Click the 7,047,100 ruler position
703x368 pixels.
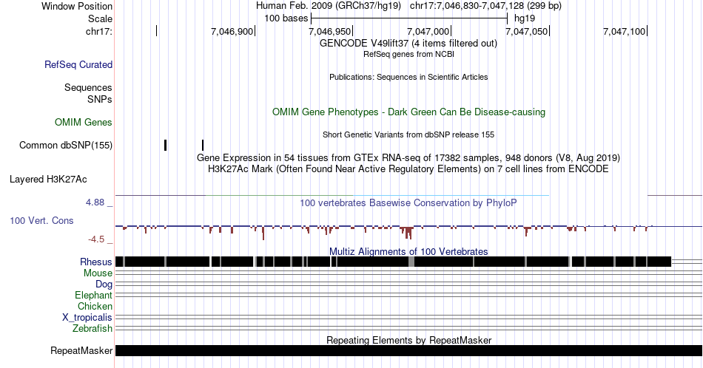[x=625, y=31]
